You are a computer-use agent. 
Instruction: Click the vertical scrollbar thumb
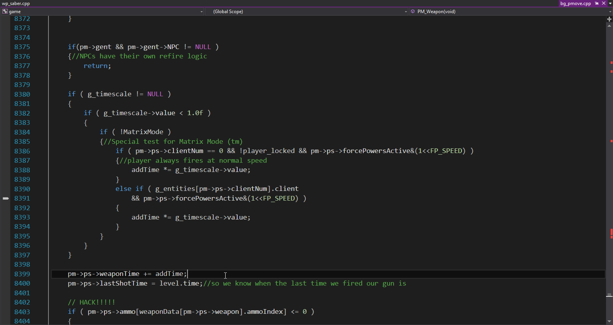609,295
